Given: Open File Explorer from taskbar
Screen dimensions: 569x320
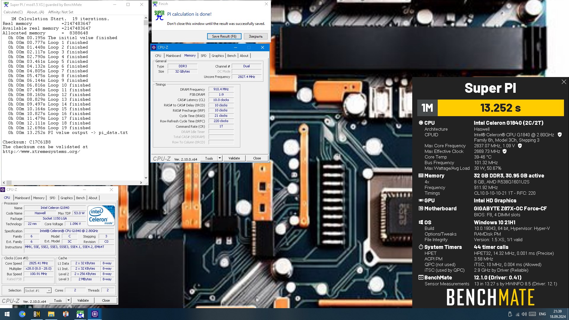Looking at the screenshot, I should (51, 314).
